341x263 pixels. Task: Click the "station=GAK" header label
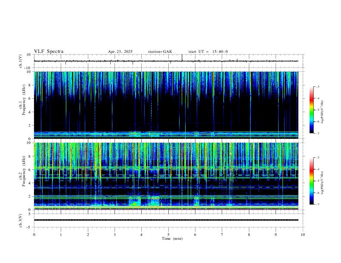pos(160,52)
